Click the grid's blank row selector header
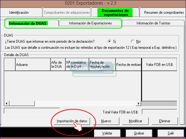This screenshot has height=139, width=186. pyautogui.click(x=10, y=65)
